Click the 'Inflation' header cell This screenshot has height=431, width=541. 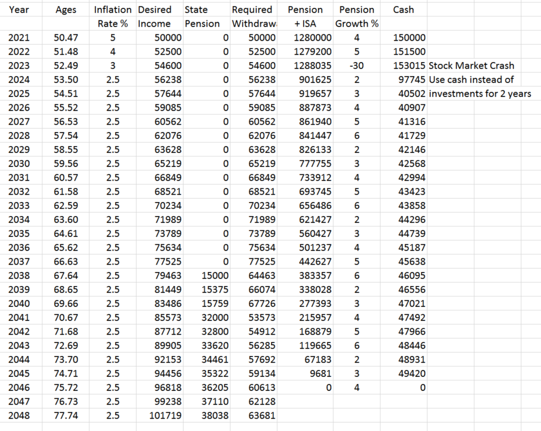(x=113, y=10)
